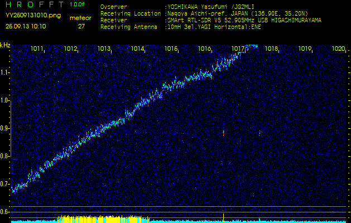Click the 1.1 kHz frequency axis label
Screen dimensions: 351x223
[5, 72]
